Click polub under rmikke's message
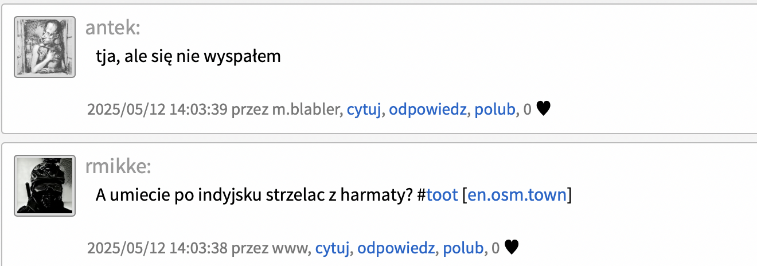Screen dimensions: 757x266 coord(463,248)
